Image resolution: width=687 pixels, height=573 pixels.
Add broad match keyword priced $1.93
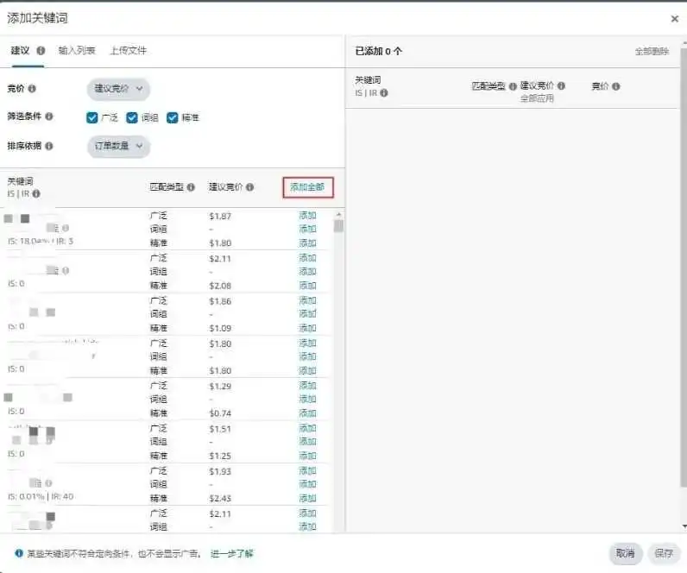[307, 470]
